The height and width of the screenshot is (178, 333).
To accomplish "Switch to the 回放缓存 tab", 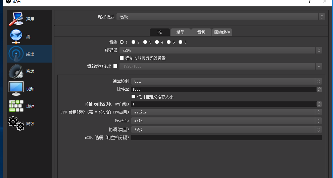I will pyautogui.click(x=222, y=32).
